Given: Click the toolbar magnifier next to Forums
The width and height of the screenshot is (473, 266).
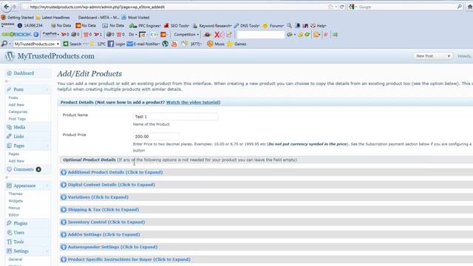Looking at the screenshot, I should tap(289, 26).
